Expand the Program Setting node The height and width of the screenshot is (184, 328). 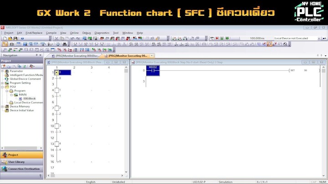(2, 83)
